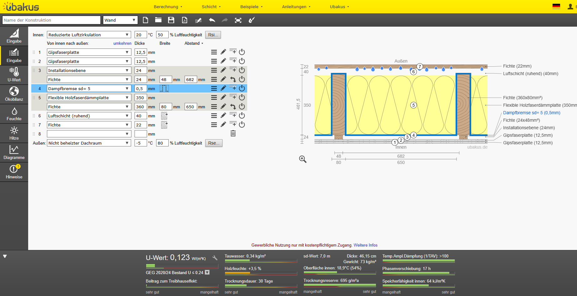Open the Reduzierte Luftzirkulation inside dropdown
This screenshot has height=296, width=577.
point(89,35)
